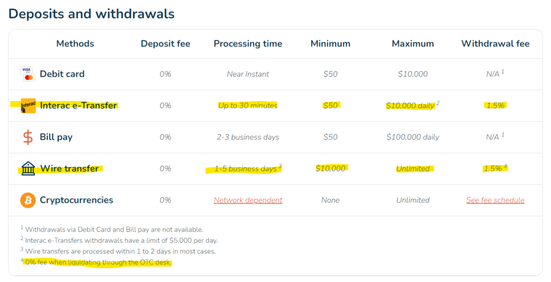Click the OTC desk footnote text

point(98,262)
